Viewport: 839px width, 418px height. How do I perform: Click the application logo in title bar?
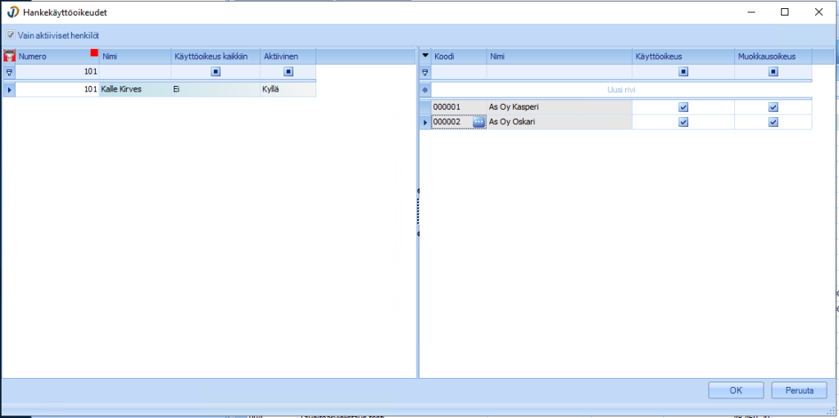click(x=12, y=12)
